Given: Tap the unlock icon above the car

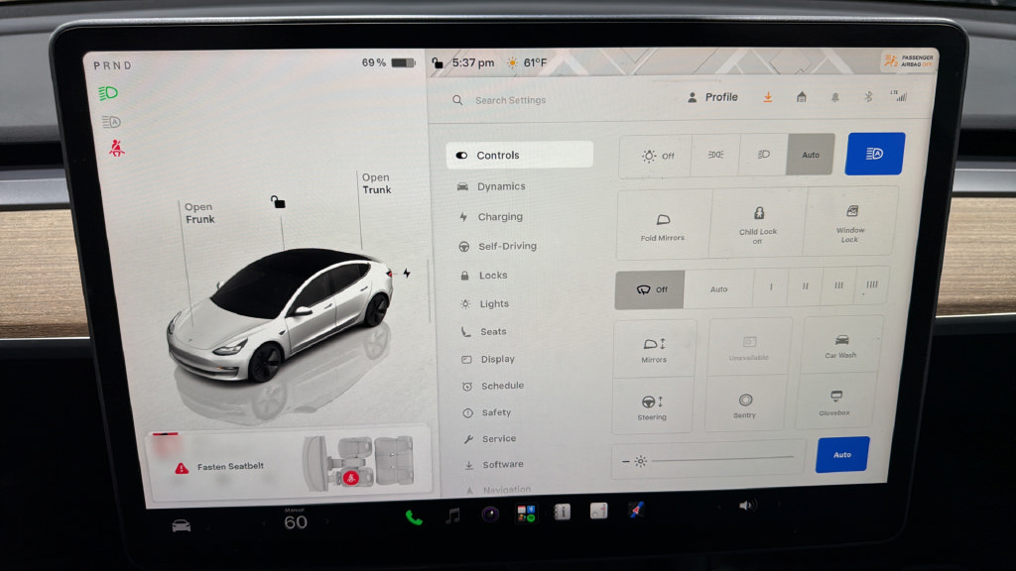Looking at the screenshot, I should [278, 202].
